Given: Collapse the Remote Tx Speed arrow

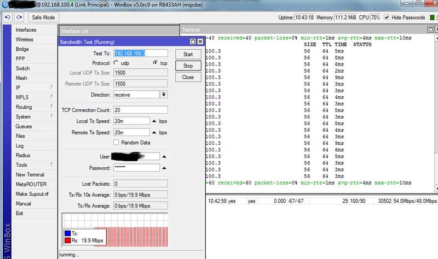Looking at the screenshot, I should [x=154, y=132].
